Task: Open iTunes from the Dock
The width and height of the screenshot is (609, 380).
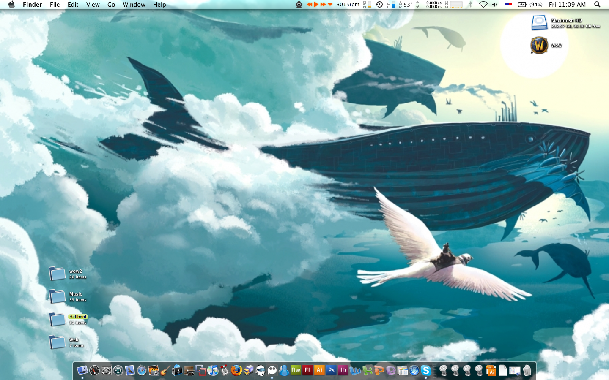Action: coord(213,370)
